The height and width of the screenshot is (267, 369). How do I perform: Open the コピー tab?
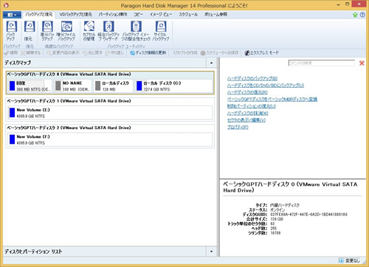(138, 14)
